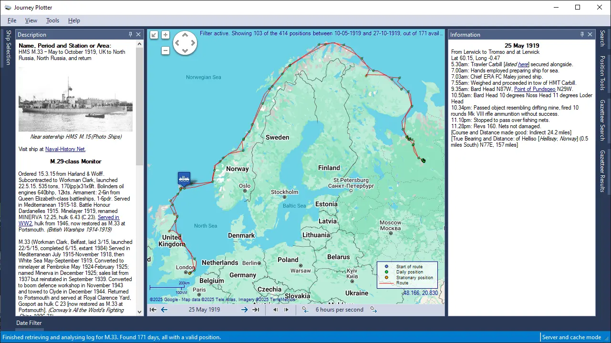Click the 'Lat 60.15, Long -0.47' line

pos(476,58)
